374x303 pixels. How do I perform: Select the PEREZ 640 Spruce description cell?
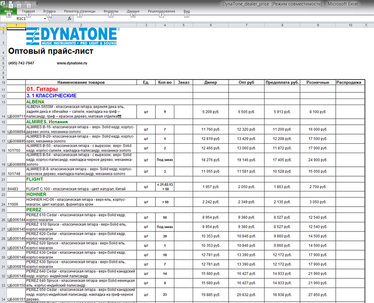tap(81, 283)
